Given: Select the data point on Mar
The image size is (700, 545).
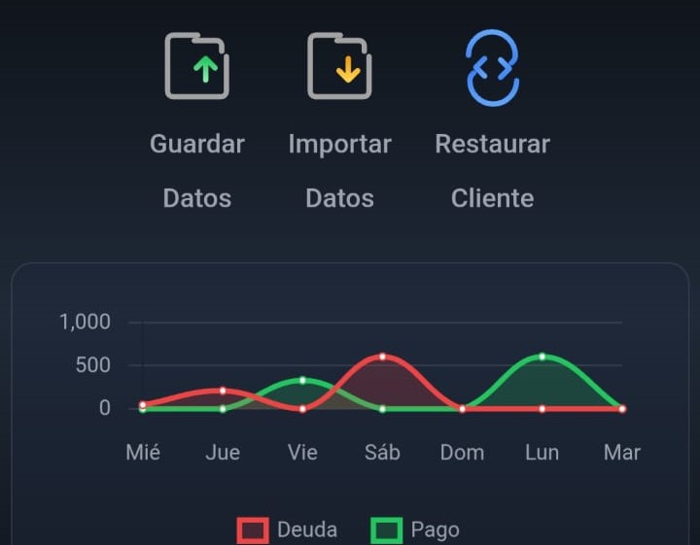Looking at the screenshot, I should [622, 409].
